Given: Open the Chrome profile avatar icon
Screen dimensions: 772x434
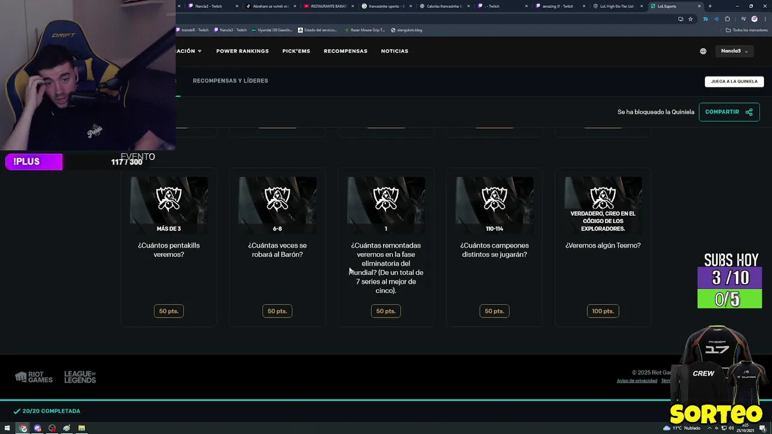Looking at the screenshot, I should [x=754, y=19].
